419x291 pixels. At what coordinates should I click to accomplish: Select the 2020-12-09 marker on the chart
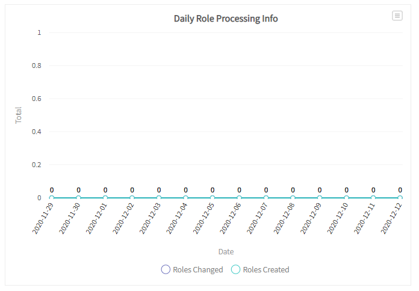[320, 198]
